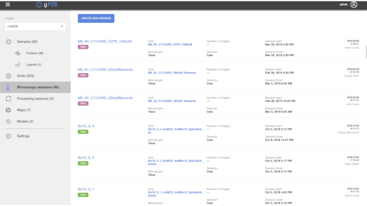Click the Create New Session button

pos(96,18)
